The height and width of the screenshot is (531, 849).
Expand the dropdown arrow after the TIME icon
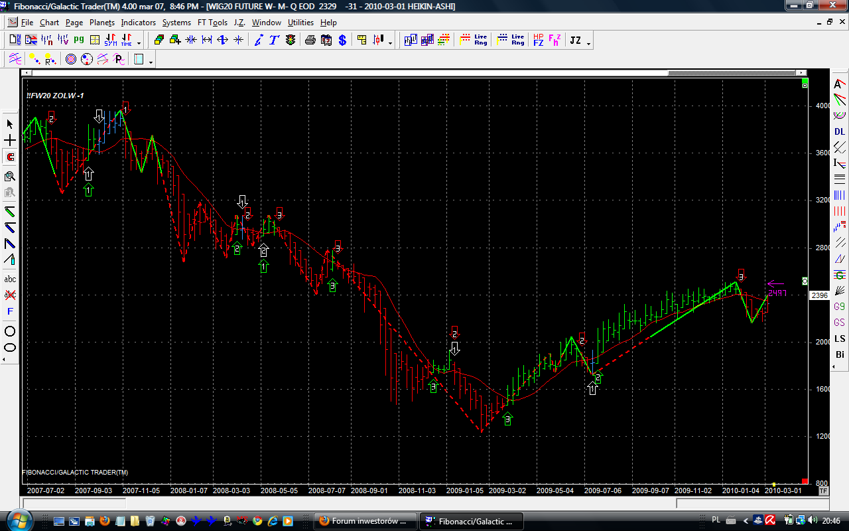[140, 44]
